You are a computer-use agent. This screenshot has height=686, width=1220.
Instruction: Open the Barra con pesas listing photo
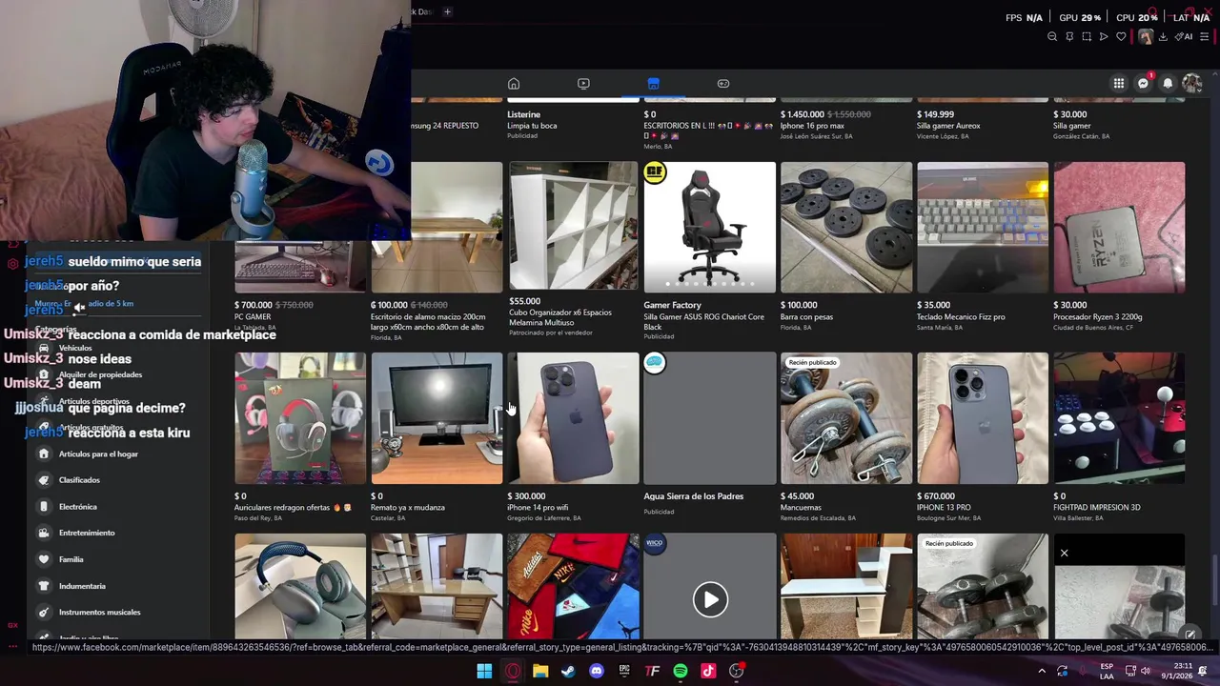click(x=846, y=227)
